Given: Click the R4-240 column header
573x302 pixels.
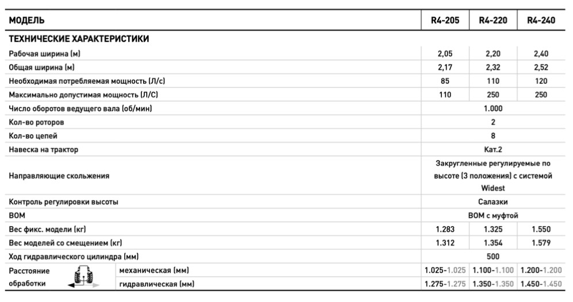Looking at the screenshot, I should (541, 21).
